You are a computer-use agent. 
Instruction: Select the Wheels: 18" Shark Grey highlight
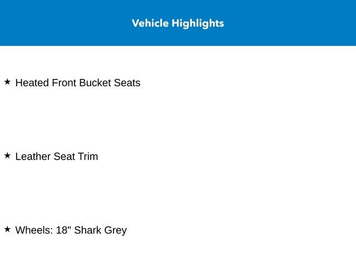(71, 230)
